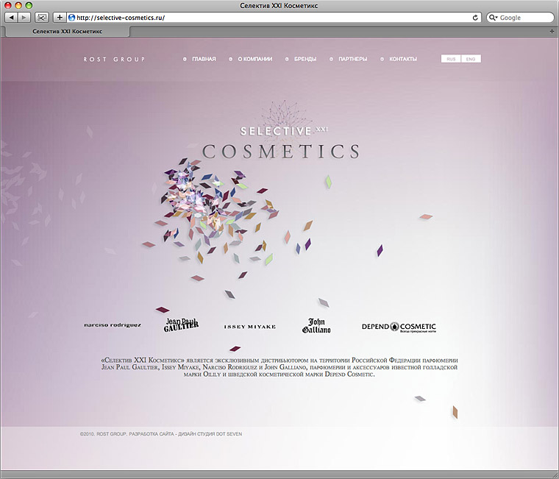
Task: Switch site language to ENG
Action: pyautogui.click(x=471, y=59)
